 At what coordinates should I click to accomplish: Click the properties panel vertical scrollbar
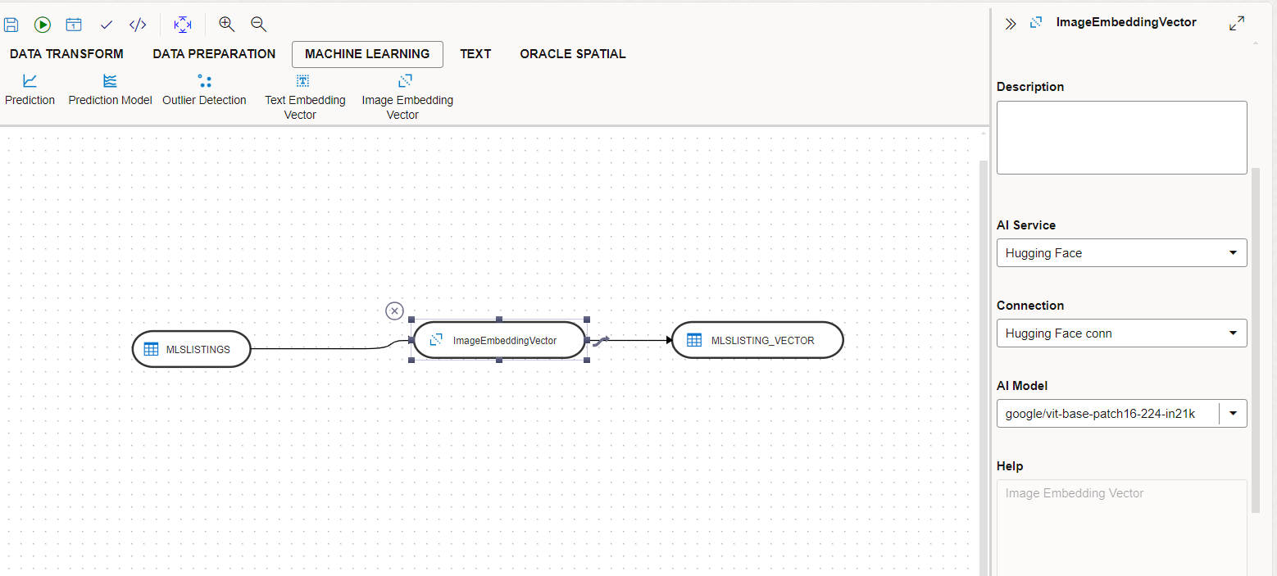point(1256,340)
